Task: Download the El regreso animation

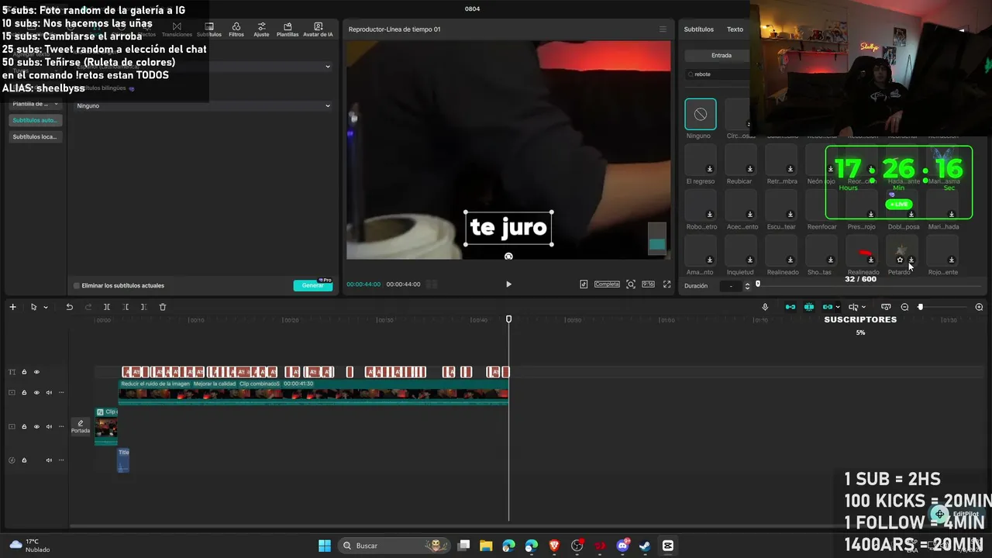Action: click(710, 169)
